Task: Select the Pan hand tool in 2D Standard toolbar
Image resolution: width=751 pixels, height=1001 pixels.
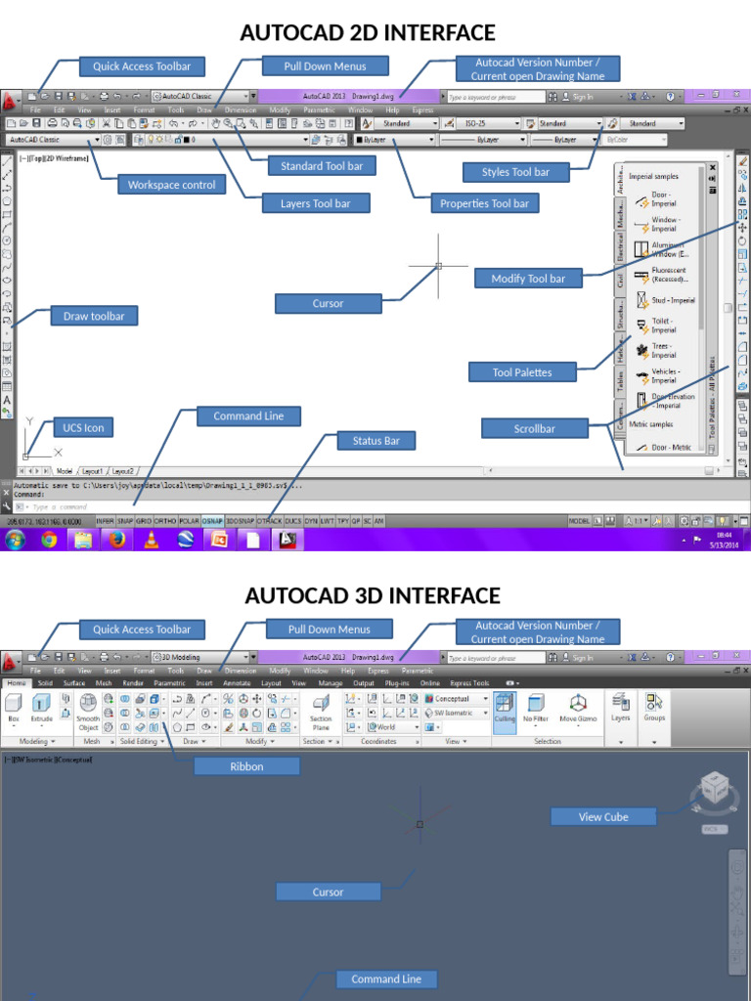Action: click(215, 123)
